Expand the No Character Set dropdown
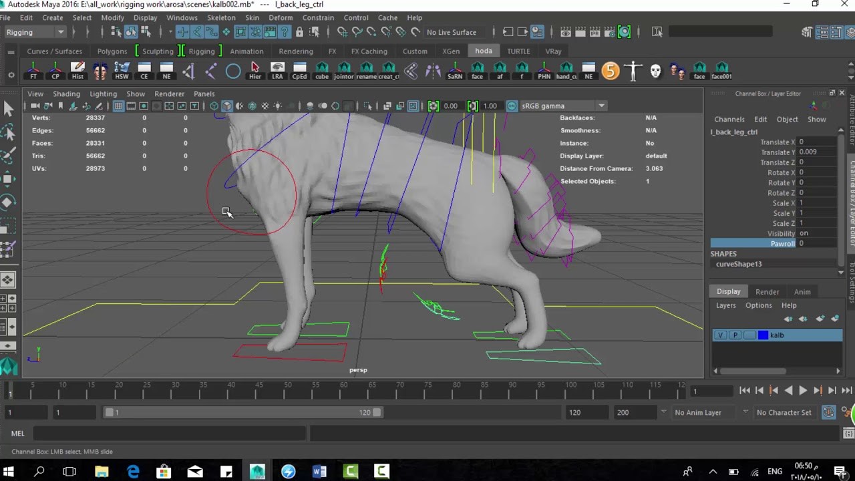 click(784, 412)
